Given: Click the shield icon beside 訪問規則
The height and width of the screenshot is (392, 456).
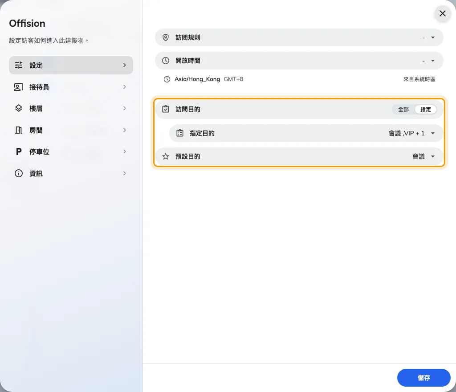Looking at the screenshot, I should [x=166, y=37].
